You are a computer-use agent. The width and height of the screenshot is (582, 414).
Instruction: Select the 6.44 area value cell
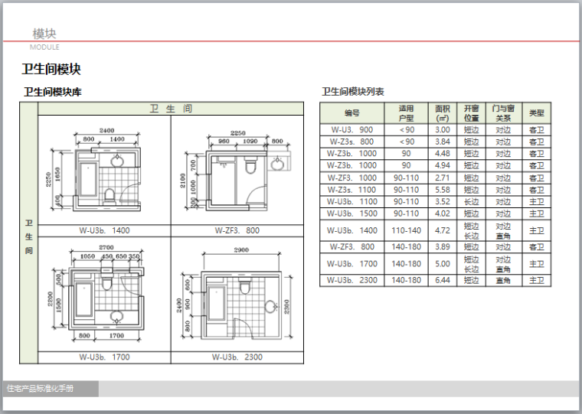click(x=443, y=280)
